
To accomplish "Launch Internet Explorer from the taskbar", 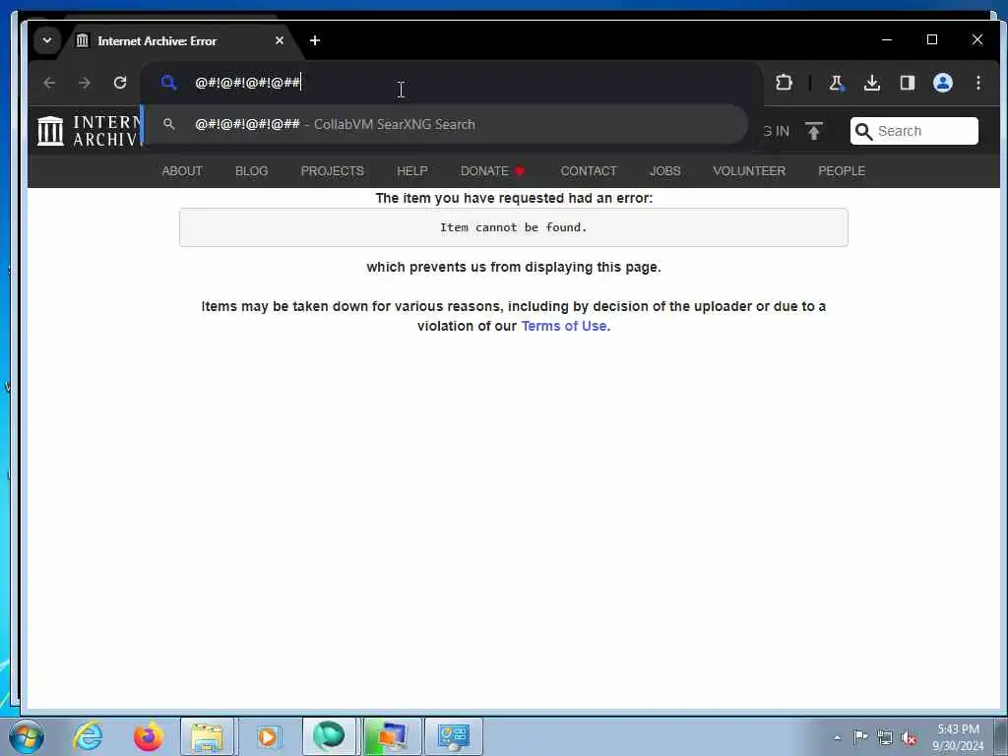I will [x=88, y=736].
